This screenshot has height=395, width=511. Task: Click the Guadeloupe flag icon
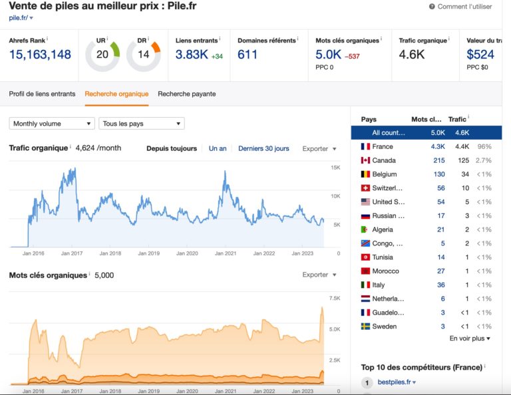coord(365,313)
